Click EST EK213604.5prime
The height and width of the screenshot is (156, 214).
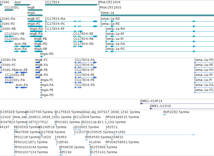point(74,120)
